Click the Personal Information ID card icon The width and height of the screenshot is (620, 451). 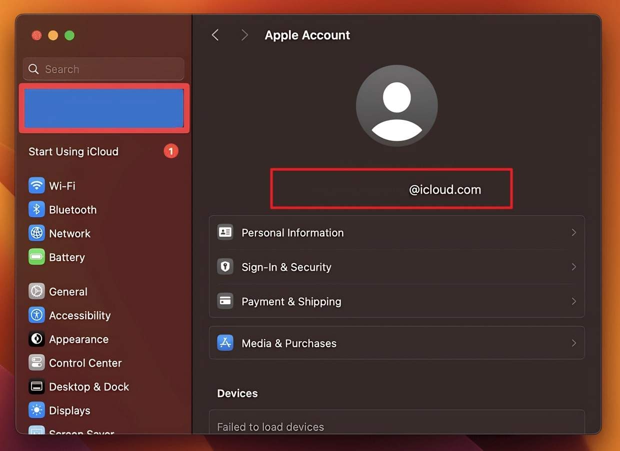[x=225, y=232]
